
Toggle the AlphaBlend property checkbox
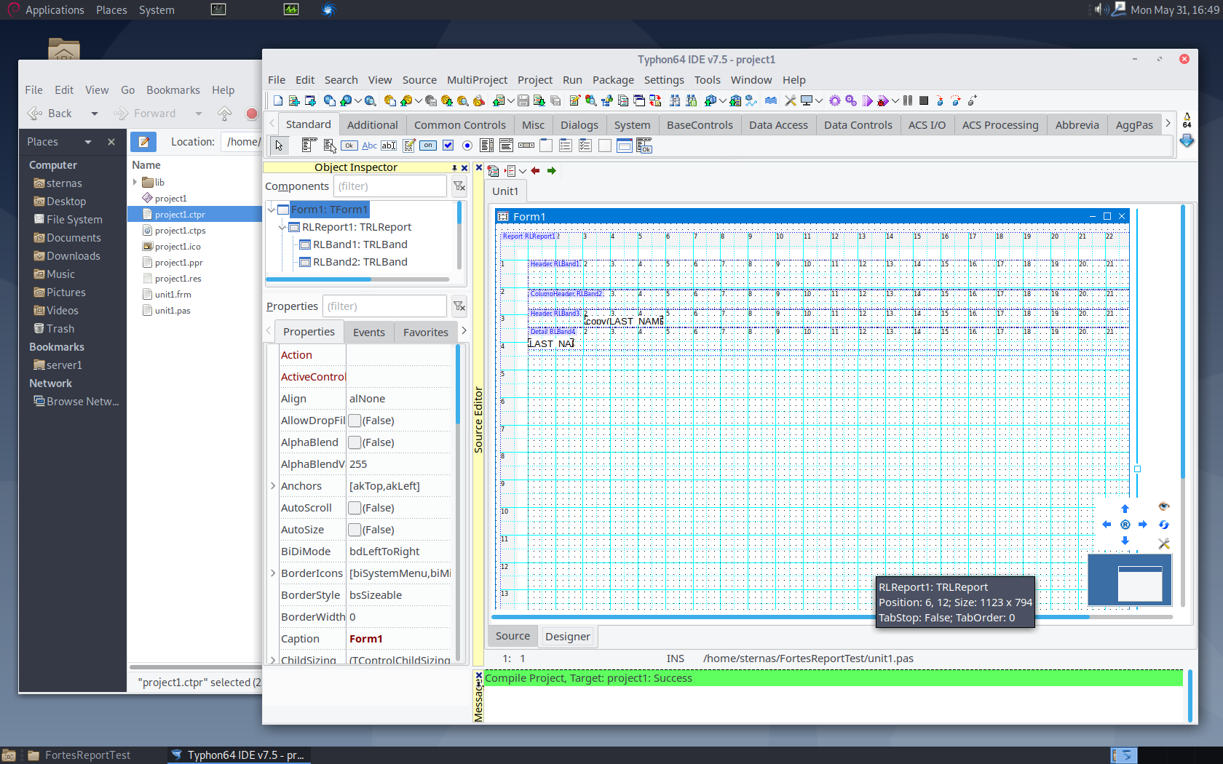pyautogui.click(x=355, y=442)
